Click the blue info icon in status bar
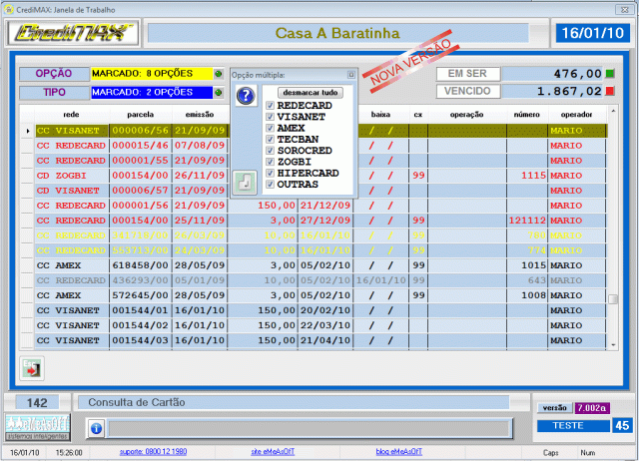 96,427
